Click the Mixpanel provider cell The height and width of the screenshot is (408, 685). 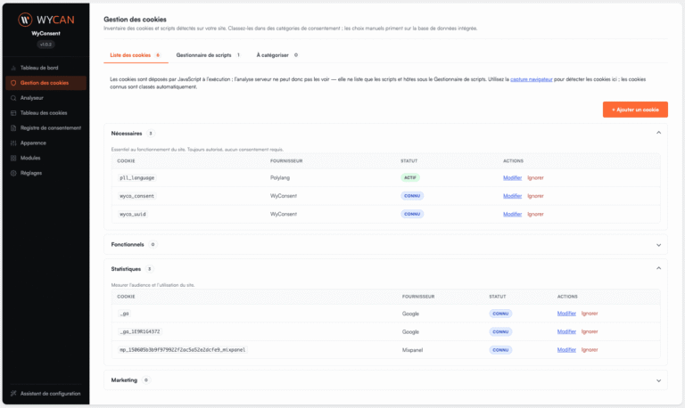pyautogui.click(x=412, y=350)
